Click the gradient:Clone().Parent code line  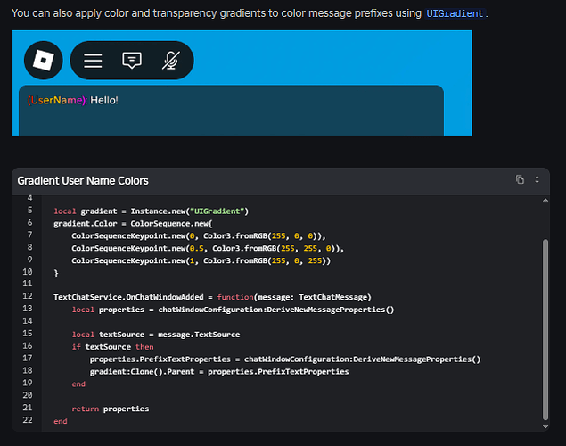[219, 372]
